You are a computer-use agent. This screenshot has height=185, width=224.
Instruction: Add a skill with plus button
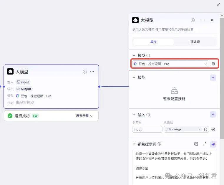pyautogui.click(x=213, y=78)
